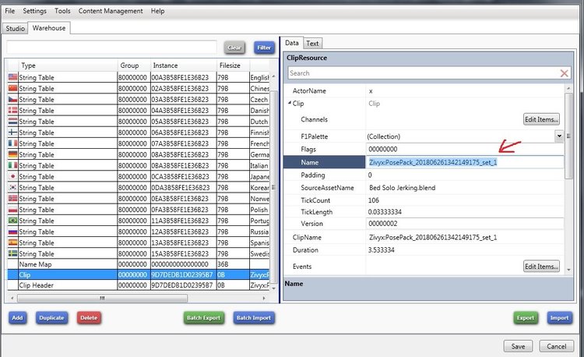Select the Finnish String Table flag icon

point(12,133)
